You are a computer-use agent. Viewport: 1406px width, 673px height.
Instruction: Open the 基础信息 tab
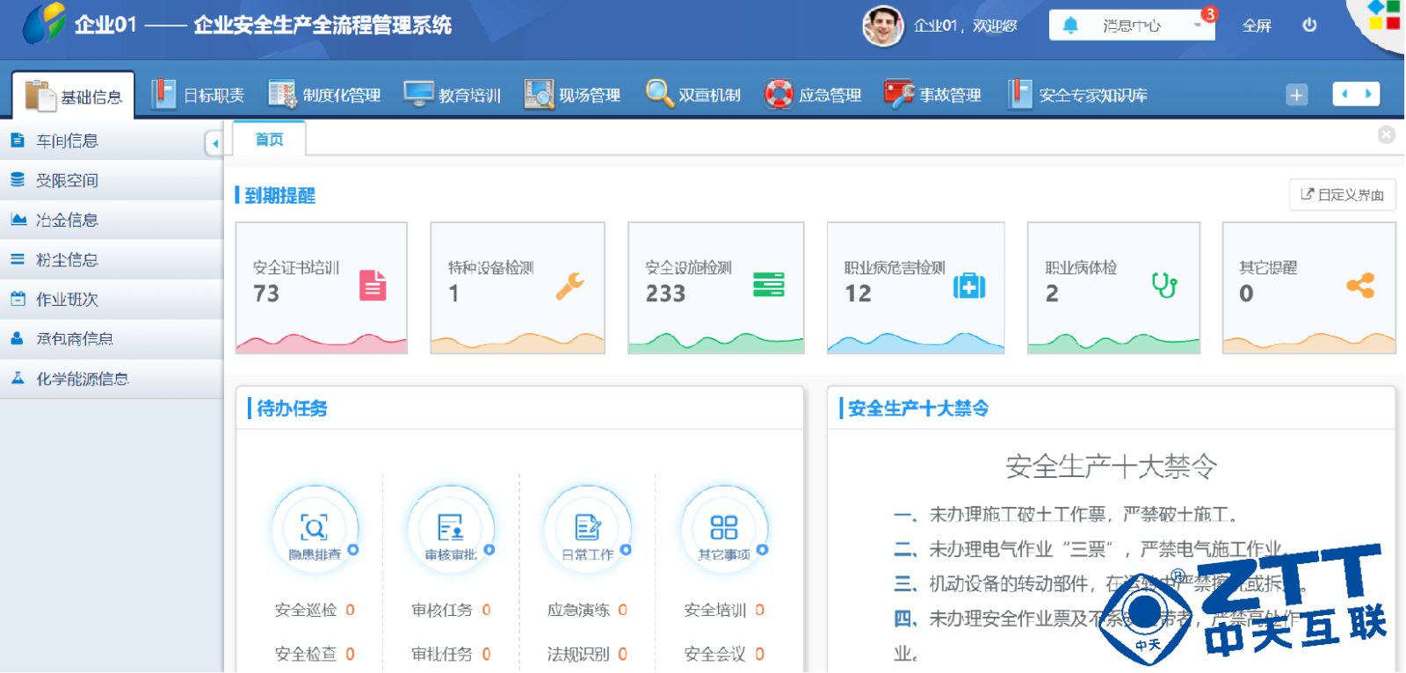[74, 95]
